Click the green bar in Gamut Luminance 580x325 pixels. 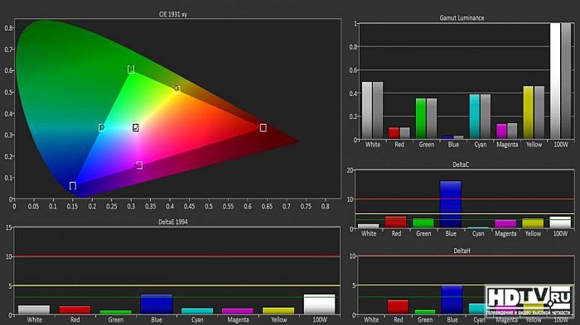click(421, 118)
